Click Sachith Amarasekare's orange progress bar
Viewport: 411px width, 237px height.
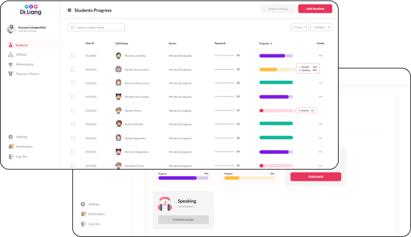pyautogui.click(x=276, y=69)
